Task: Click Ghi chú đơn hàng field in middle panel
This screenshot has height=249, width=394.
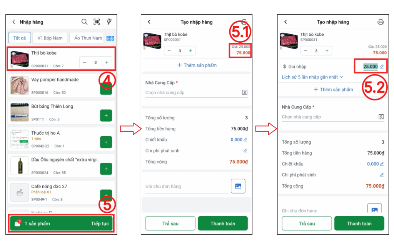Action: coord(187,186)
